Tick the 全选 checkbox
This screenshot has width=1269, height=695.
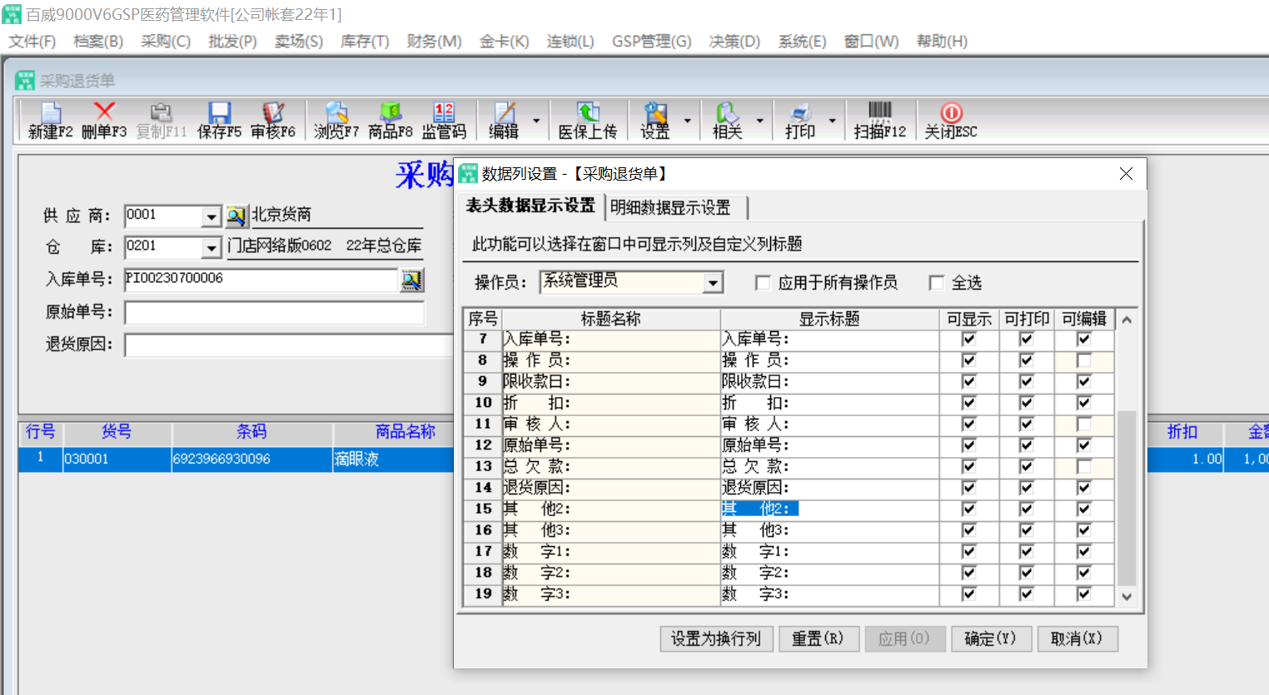[937, 283]
